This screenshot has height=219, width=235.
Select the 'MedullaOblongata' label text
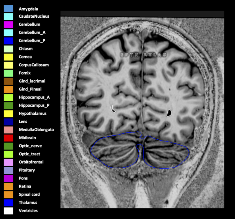[36, 130]
